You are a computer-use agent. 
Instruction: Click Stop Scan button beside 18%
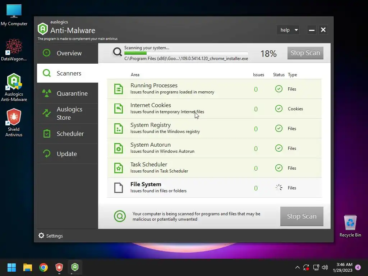coord(305,53)
